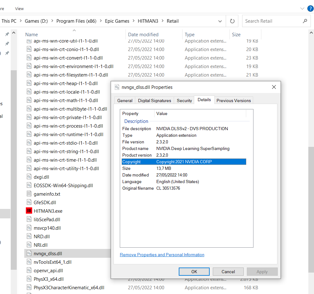This screenshot has width=314, height=294.
Task: Open the View ribbon tab
Action: click(19, 9)
